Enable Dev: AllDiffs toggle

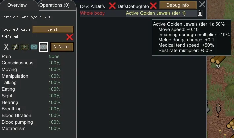coord(112,6)
